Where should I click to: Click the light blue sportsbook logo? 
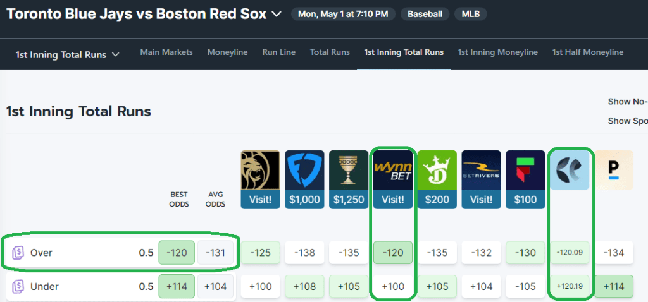[570, 171]
